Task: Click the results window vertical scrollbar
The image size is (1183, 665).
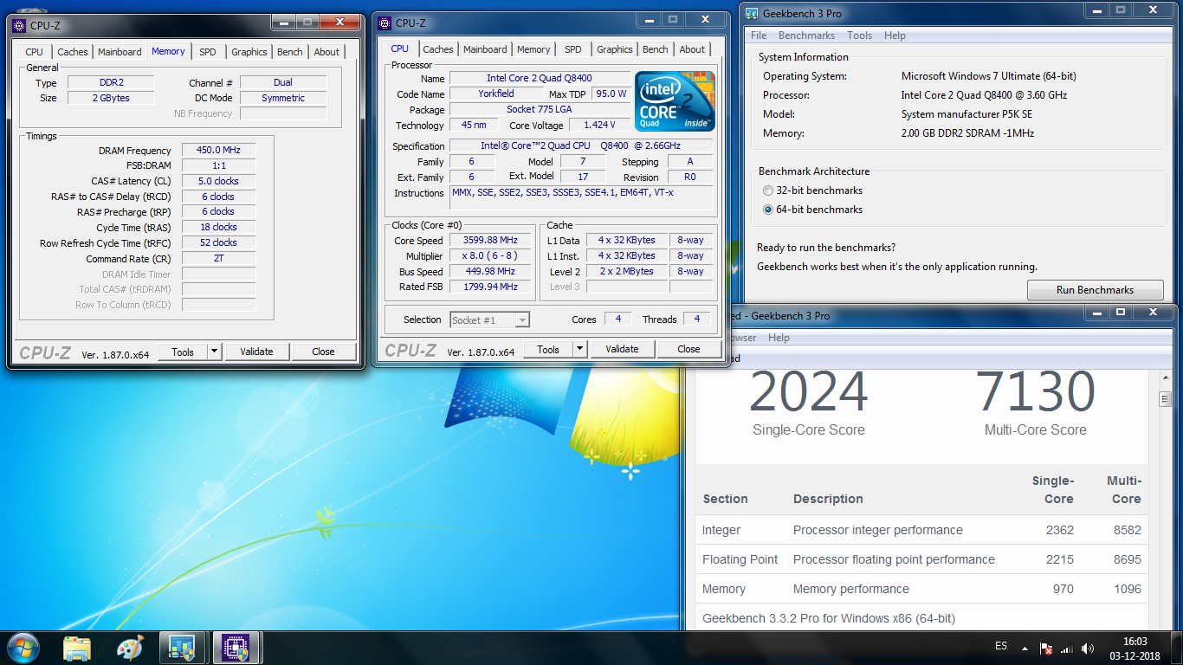Action: (x=1165, y=502)
